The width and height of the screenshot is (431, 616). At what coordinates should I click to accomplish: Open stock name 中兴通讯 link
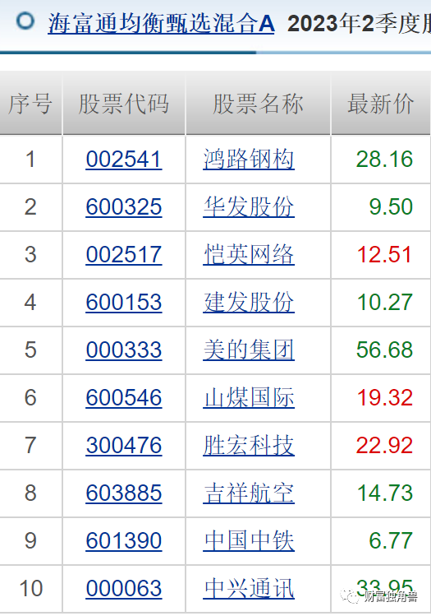point(249,589)
